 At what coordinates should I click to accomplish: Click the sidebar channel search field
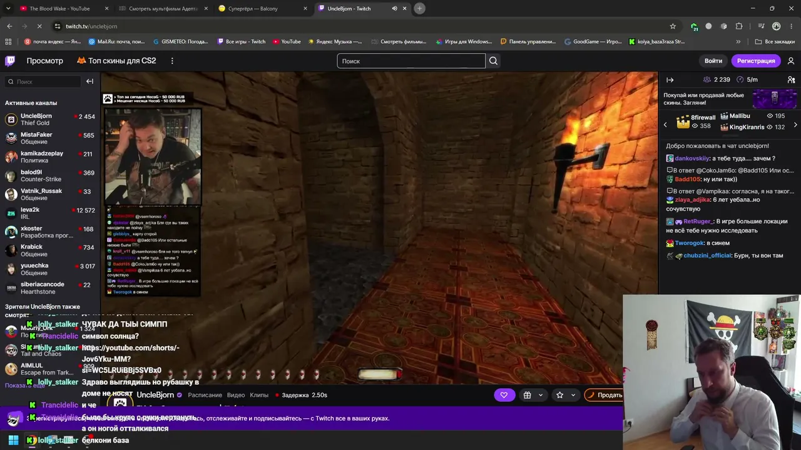pos(43,81)
